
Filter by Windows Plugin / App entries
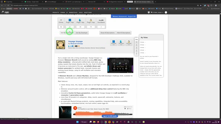pyautogui.click(x=70, y=23)
